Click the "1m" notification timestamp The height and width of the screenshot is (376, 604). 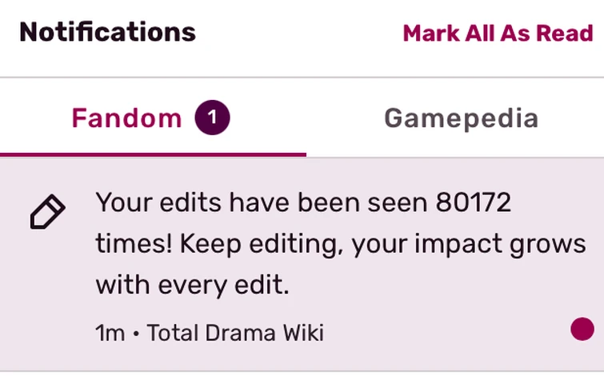click(x=110, y=333)
